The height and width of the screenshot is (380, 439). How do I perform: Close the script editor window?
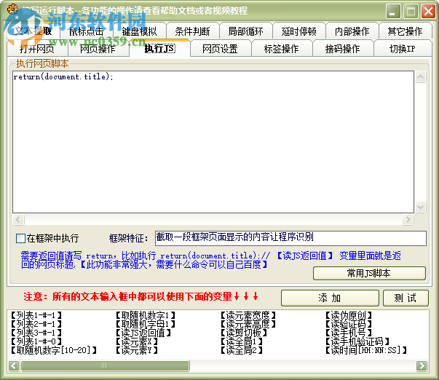pyautogui.click(x=427, y=11)
